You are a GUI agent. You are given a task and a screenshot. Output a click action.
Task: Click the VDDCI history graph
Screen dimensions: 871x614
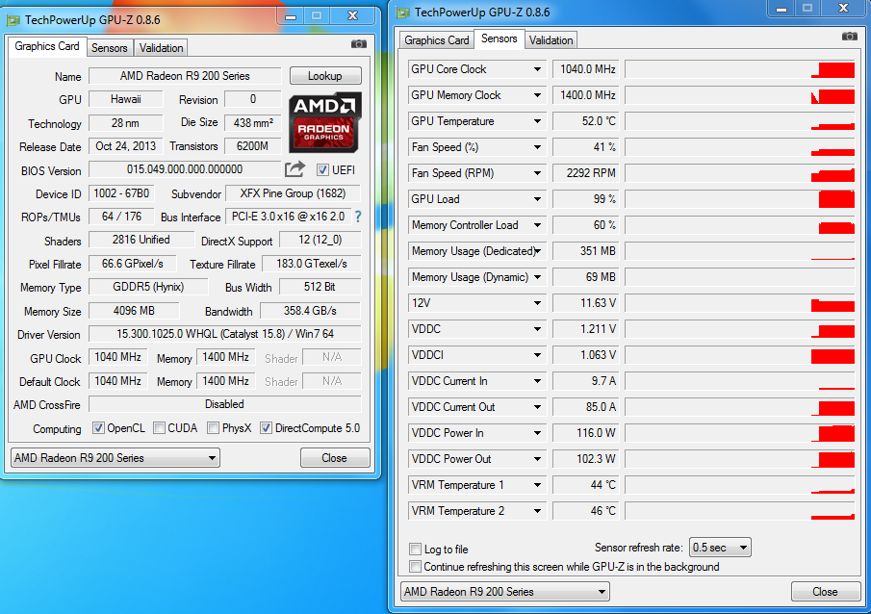[x=740, y=355]
